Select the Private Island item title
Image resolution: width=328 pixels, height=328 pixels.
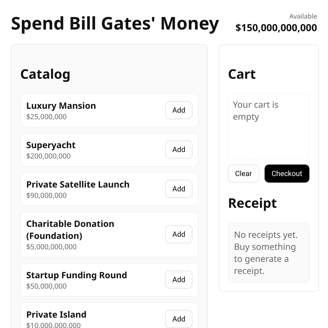(x=56, y=315)
